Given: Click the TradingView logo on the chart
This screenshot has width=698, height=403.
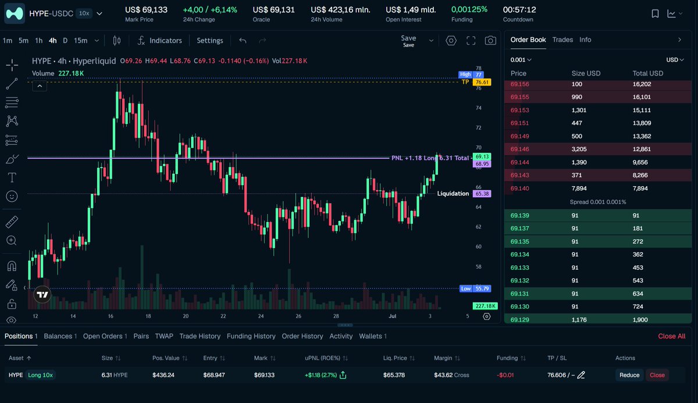Looking at the screenshot, I should tap(42, 295).
